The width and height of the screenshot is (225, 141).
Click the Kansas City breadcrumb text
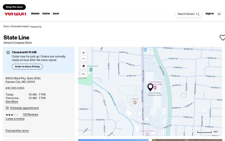pyautogui.click(x=36, y=27)
